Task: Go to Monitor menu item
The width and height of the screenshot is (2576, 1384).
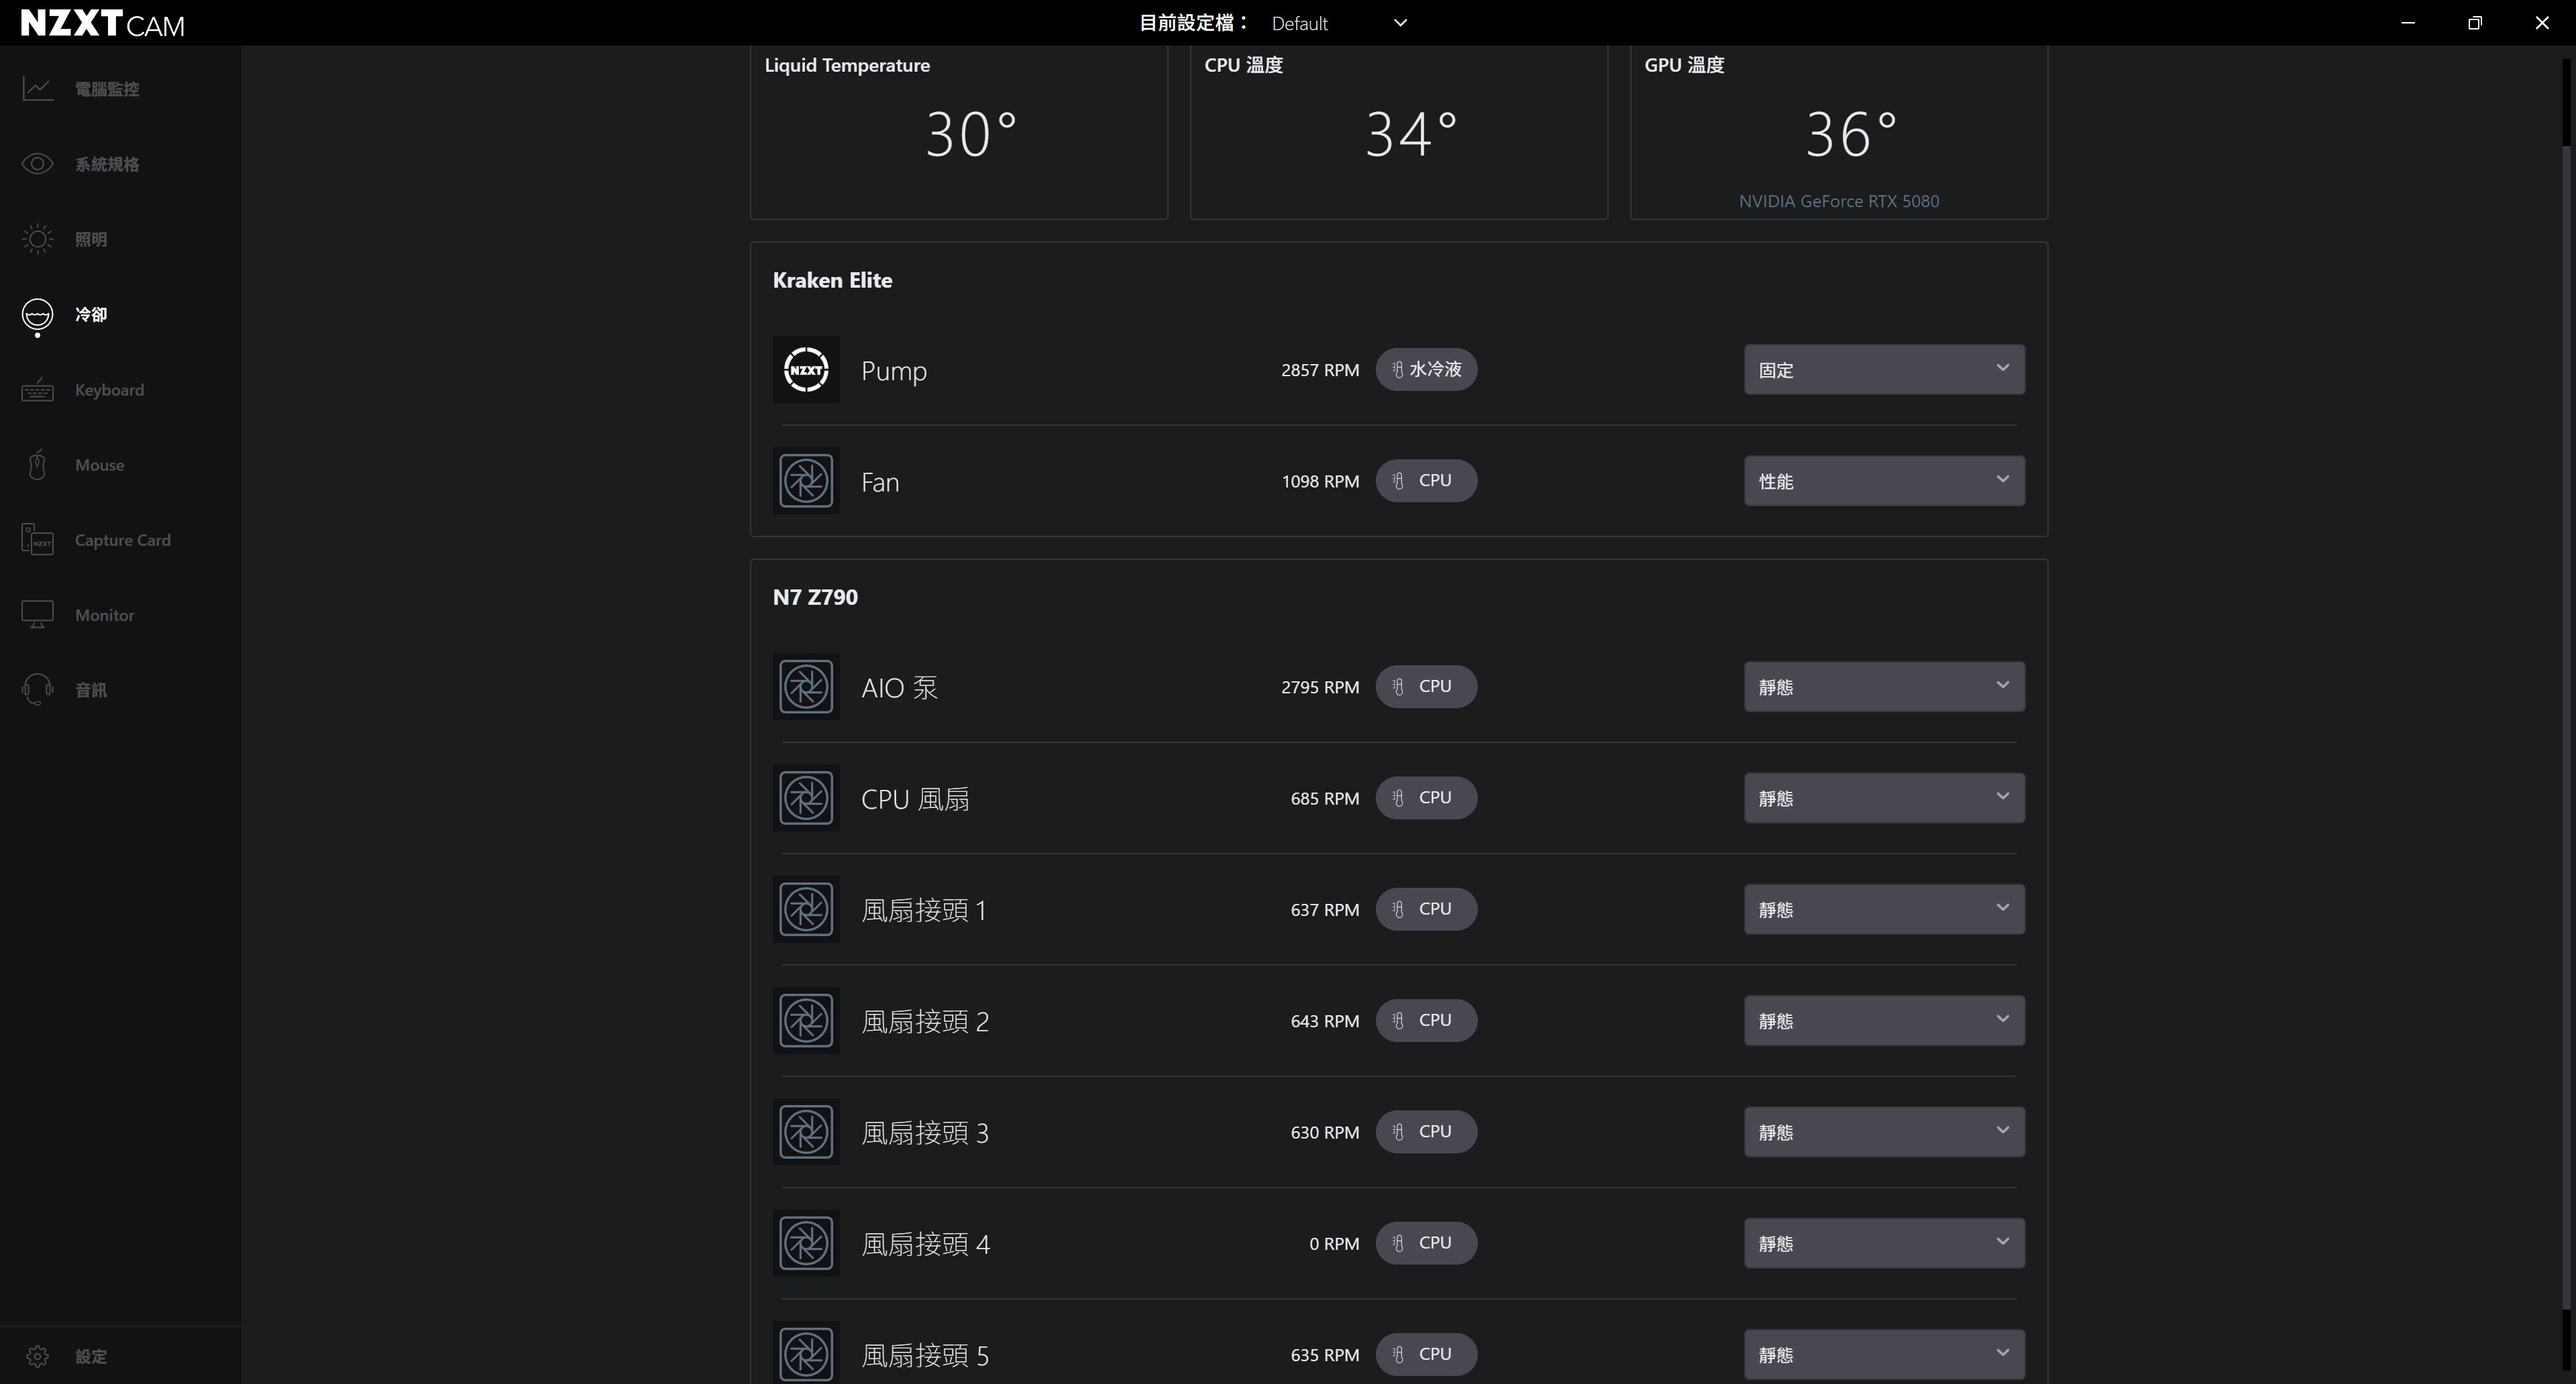Action: coord(105,615)
